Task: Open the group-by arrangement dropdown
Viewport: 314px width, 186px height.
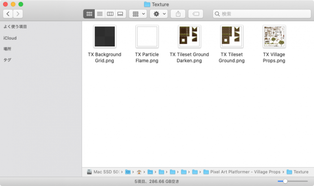Action: click(x=138, y=14)
